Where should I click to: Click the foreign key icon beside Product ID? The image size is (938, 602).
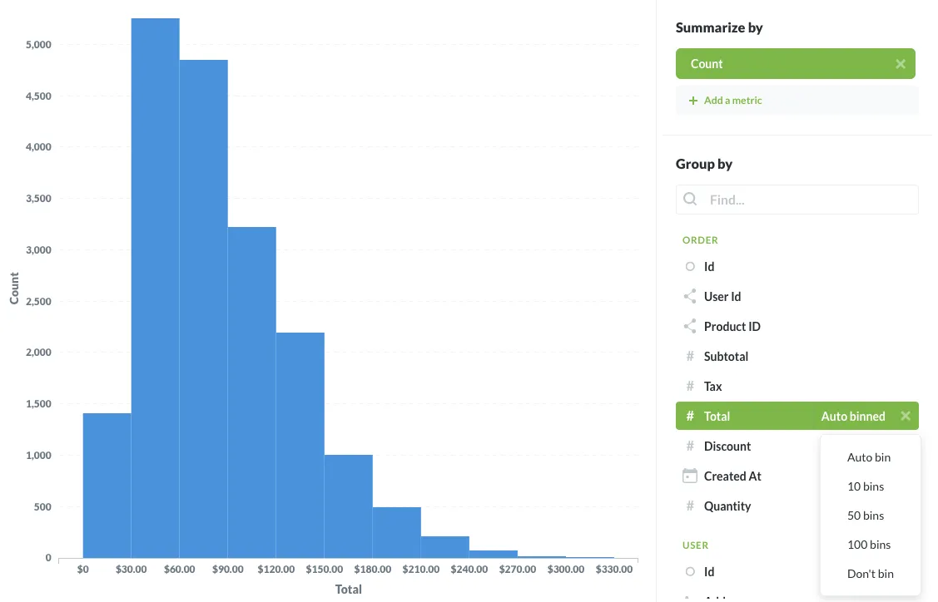pyautogui.click(x=689, y=326)
